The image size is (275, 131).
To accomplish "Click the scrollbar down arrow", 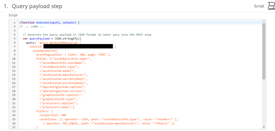I will pyautogui.click(x=264, y=127).
